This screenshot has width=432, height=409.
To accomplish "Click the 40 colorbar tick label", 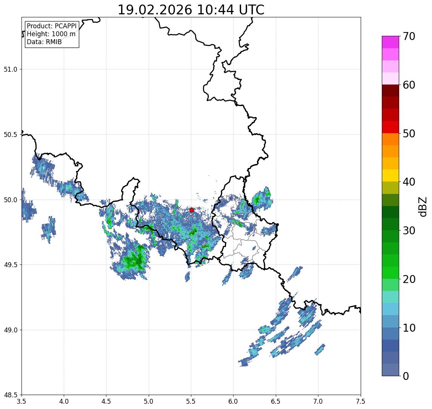I will 409,182.
